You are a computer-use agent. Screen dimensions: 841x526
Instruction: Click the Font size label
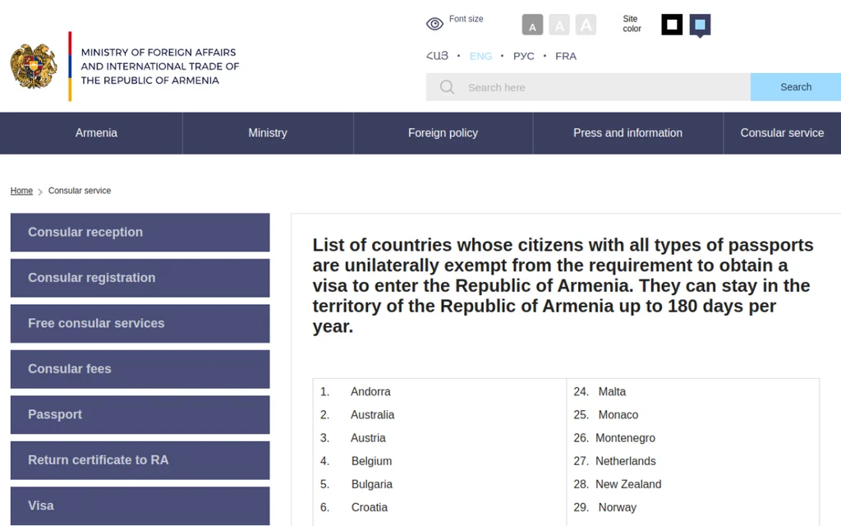[466, 19]
